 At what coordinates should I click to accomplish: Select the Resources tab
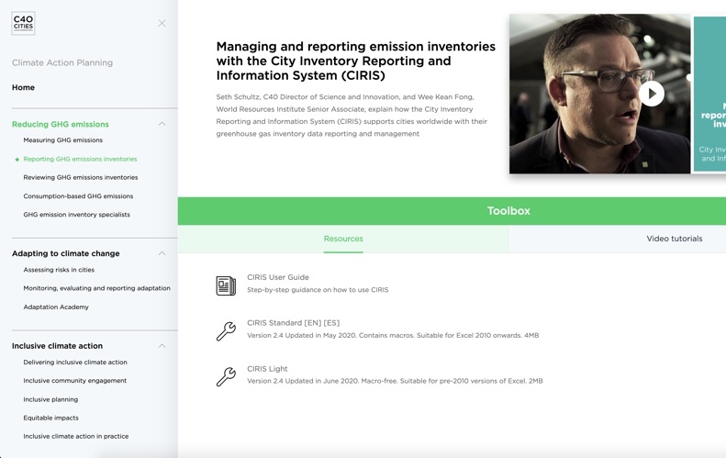pyautogui.click(x=343, y=239)
